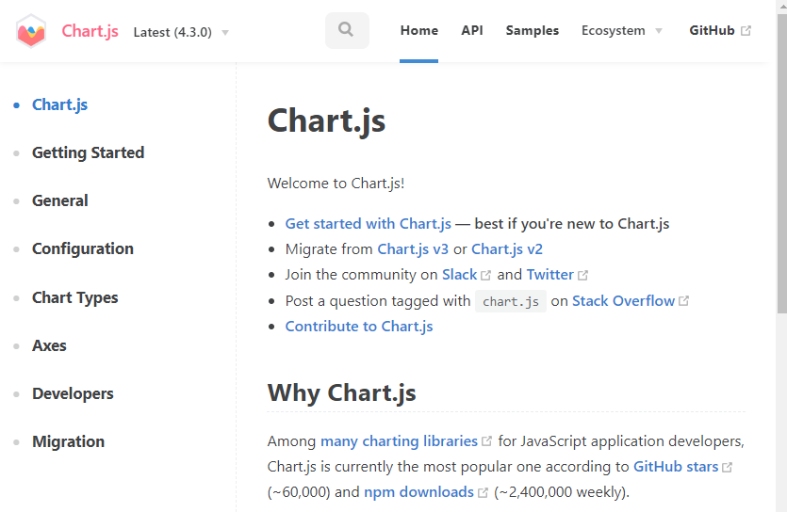The height and width of the screenshot is (512, 787).
Task: Click the external link icon after Twitter
Action: point(582,276)
